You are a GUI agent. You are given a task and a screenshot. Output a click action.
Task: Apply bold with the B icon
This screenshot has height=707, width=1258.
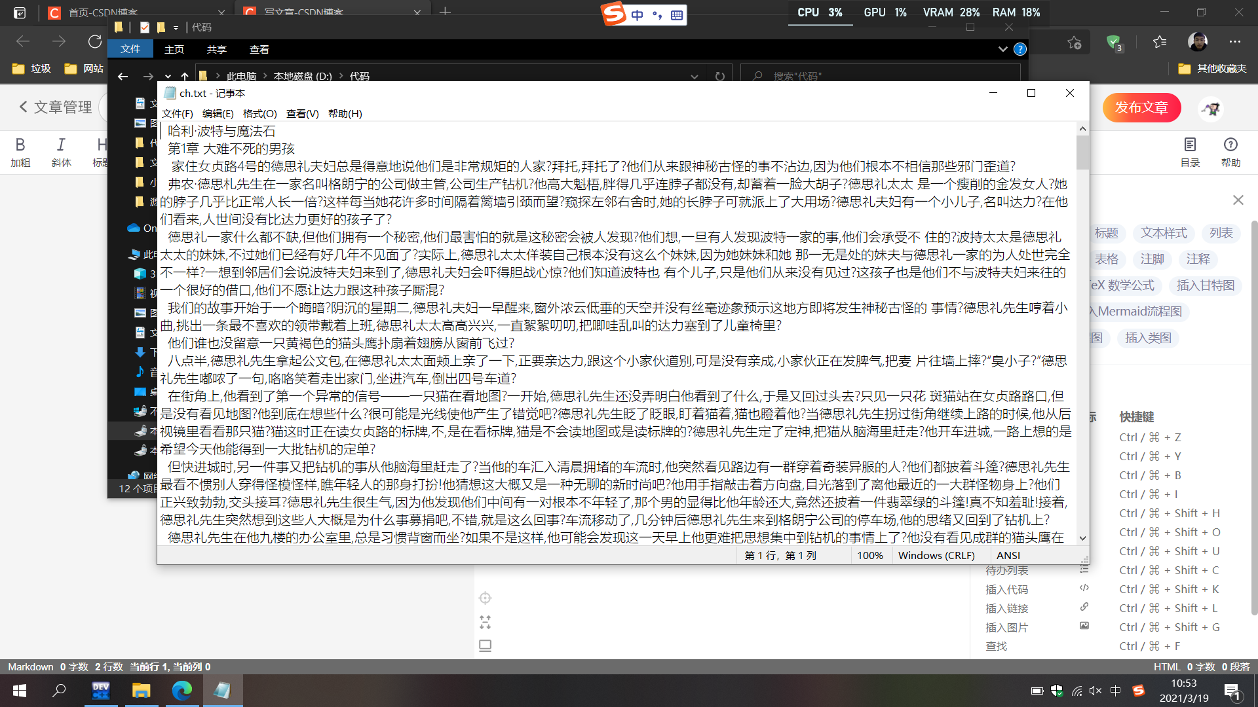[21, 145]
